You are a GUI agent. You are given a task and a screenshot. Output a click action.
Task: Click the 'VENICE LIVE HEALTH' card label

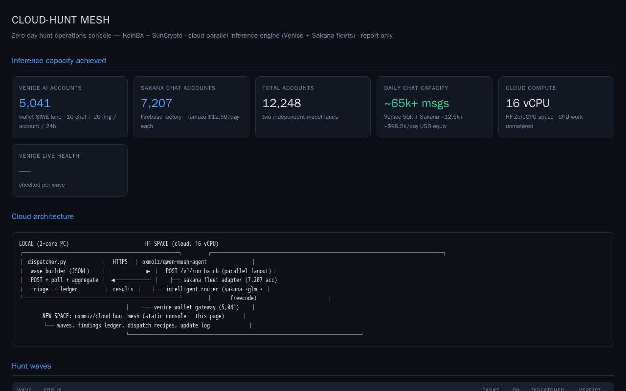49,156
